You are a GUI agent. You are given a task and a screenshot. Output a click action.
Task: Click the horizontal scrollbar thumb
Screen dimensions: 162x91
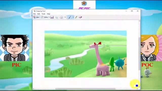pos(85,89)
